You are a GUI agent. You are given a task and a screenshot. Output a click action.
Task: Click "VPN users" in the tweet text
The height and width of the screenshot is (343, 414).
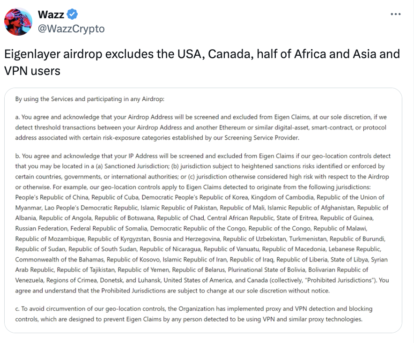click(32, 70)
